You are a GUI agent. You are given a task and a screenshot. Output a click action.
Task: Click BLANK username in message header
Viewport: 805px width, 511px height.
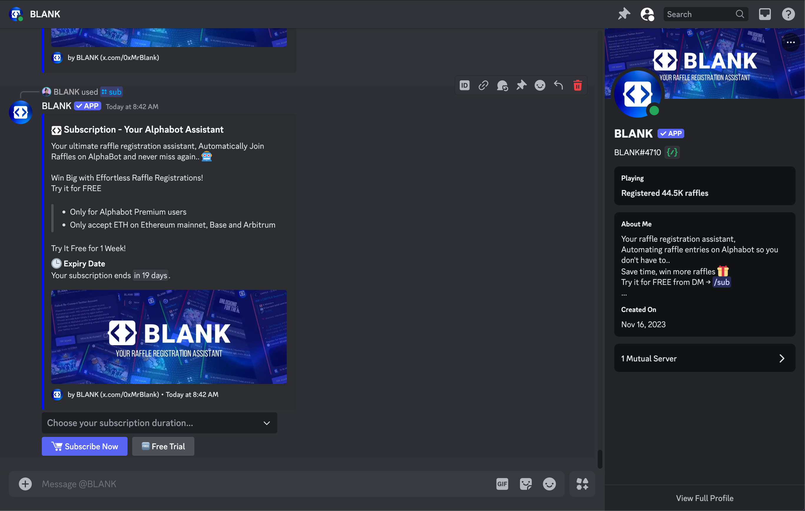[57, 106]
